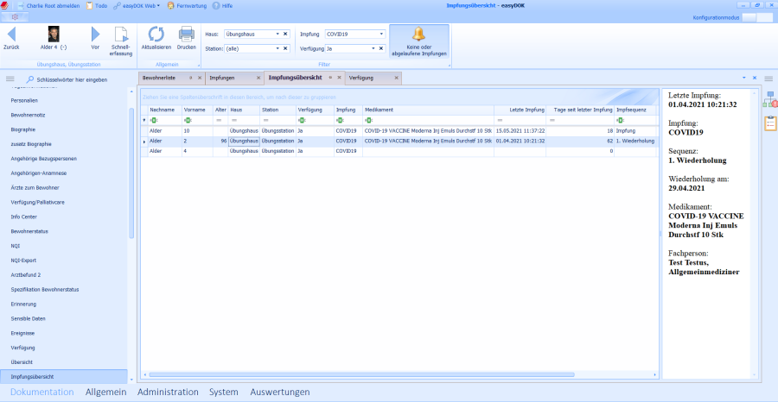This screenshot has width=778, height=402.
Task: Click the bell icon for expired vaccinations
Action: [418, 34]
